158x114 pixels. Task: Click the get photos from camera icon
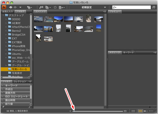pos(41,7)
